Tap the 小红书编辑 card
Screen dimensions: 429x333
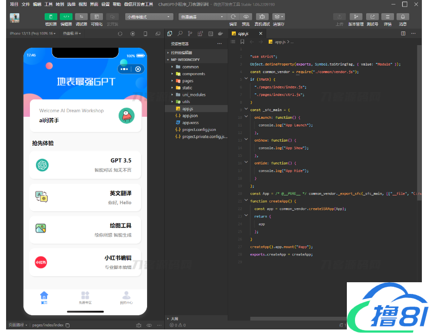(x=85, y=262)
